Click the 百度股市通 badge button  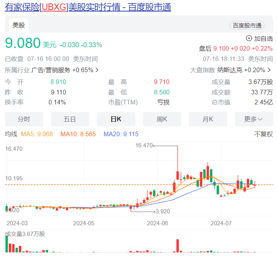(247, 25)
